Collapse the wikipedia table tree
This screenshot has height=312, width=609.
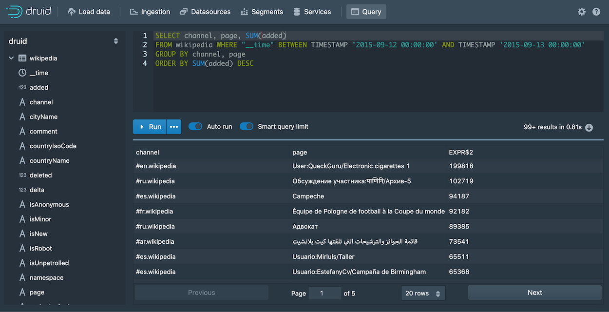click(x=11, y=58)
